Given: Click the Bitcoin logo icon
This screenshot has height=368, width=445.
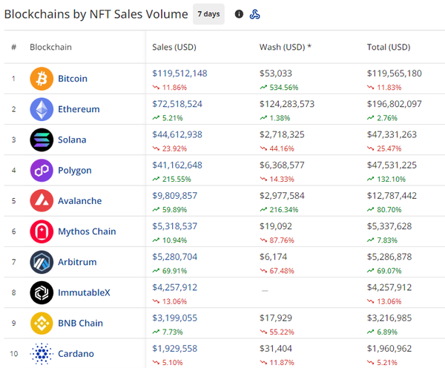Looking at the screenshot, I should (42, 79).
